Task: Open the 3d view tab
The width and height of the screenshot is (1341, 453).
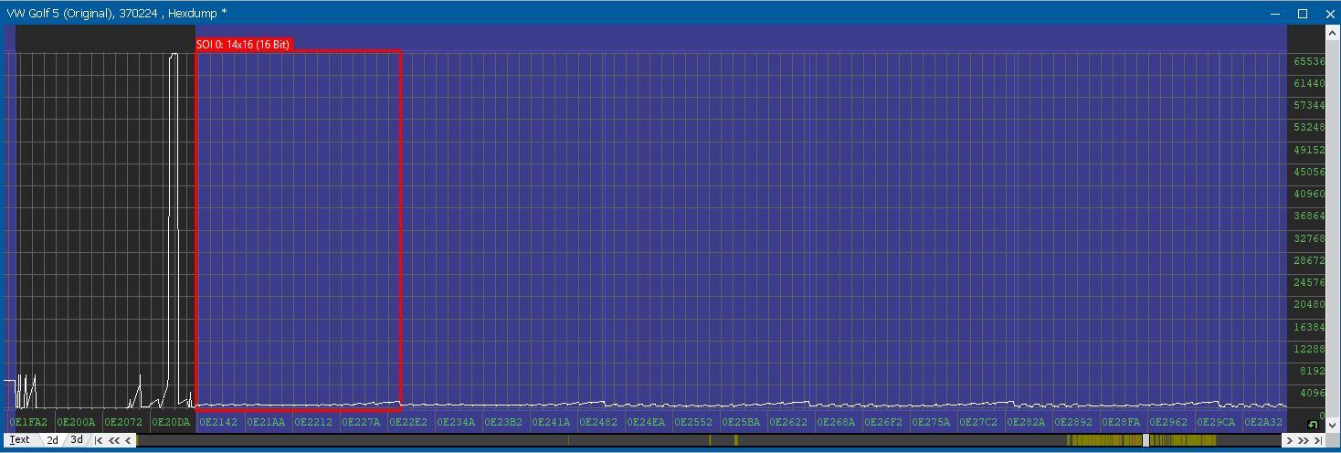Action: (x=77, y=440)
